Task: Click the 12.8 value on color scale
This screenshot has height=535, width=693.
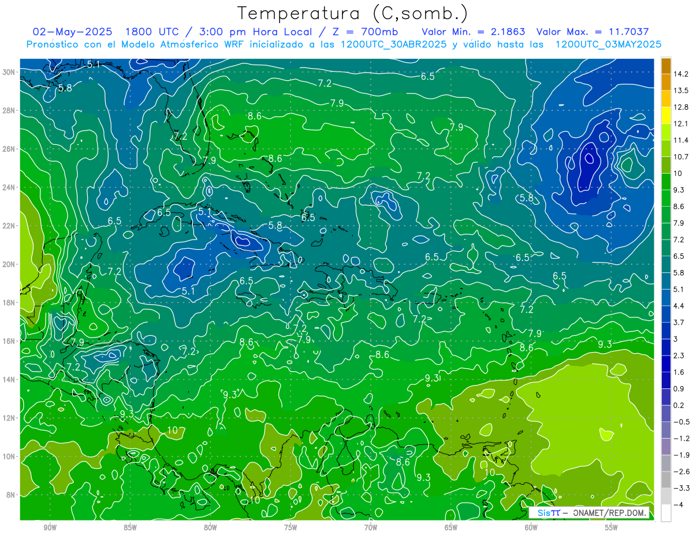Action: tap(681, 107)
